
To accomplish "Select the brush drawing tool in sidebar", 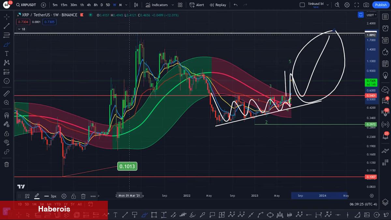I will click(x=7, y=44).
